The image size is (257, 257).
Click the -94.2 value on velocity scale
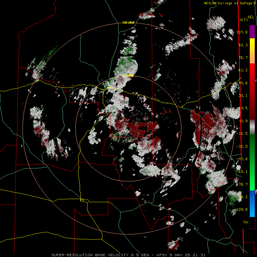[242, 197]
